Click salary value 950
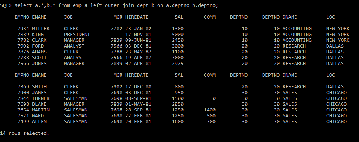This screenshot has width=359, height=142. [x=179, y=93]
